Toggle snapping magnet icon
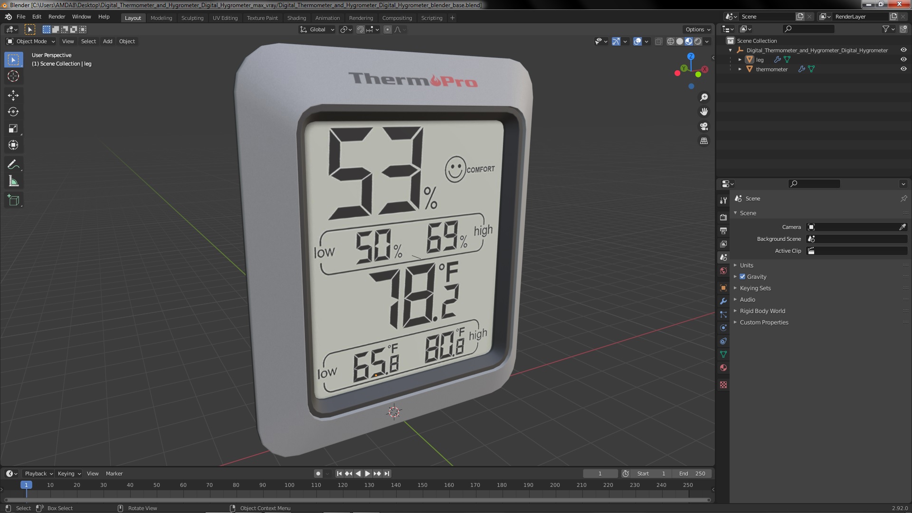912x513 pixels. pyautogui.click(x=361, y=29)
